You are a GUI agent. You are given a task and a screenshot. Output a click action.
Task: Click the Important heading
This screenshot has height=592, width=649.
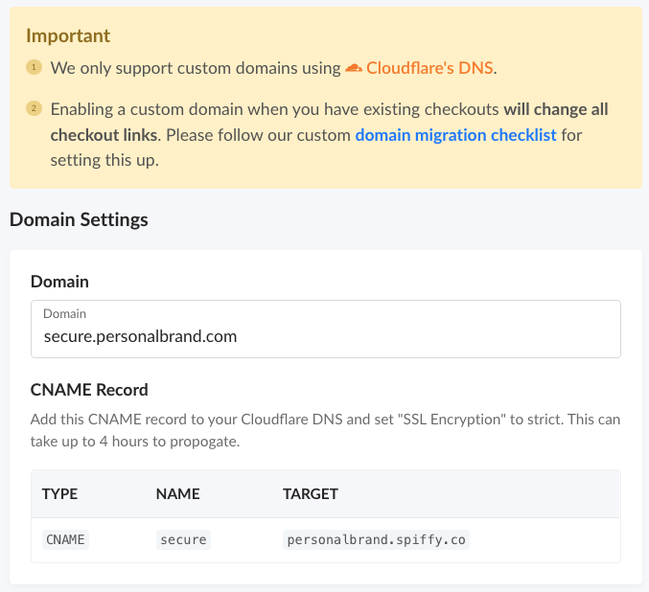68,36
